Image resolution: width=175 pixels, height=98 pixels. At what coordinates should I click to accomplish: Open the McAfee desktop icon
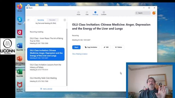(x=20, y=87)
